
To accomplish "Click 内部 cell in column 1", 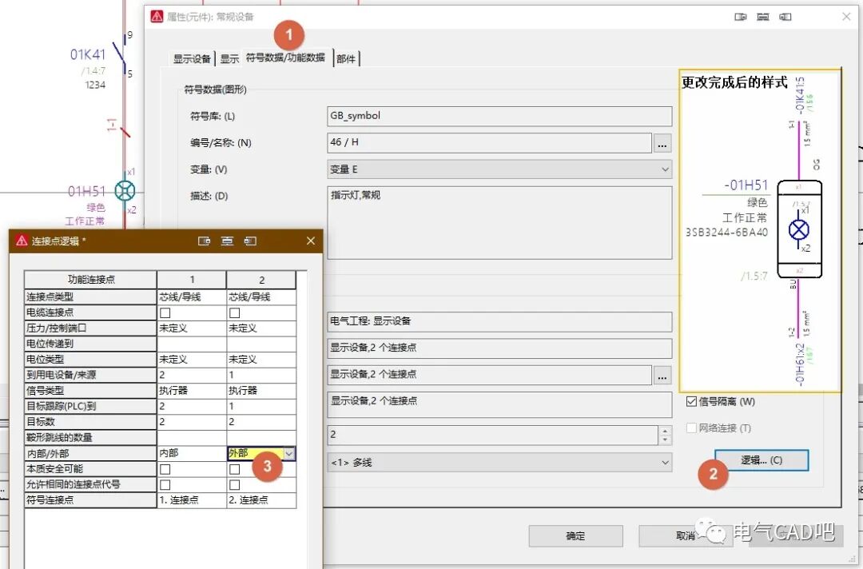I will click(192, 453).
